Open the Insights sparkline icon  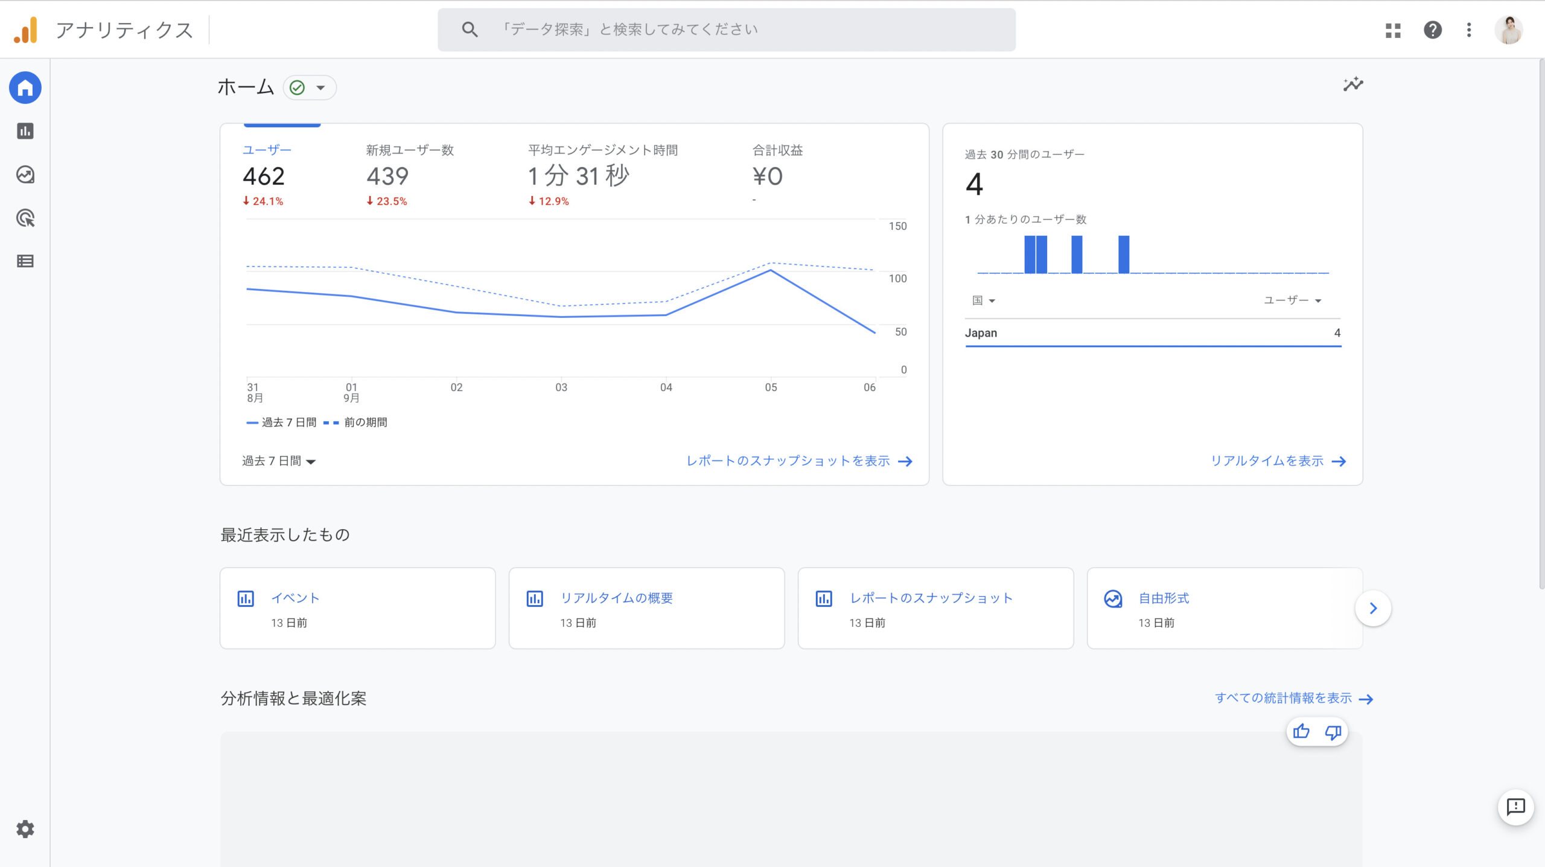1353,84
